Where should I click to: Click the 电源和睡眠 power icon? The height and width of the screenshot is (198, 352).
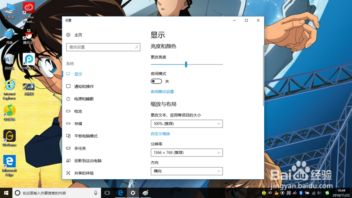tap(68, 99)
